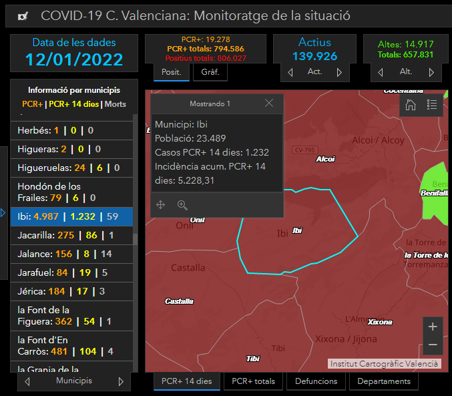This screenshot has width=452, height=396.
Task: Click the Altes: 14.917 text
Action: 405,44
